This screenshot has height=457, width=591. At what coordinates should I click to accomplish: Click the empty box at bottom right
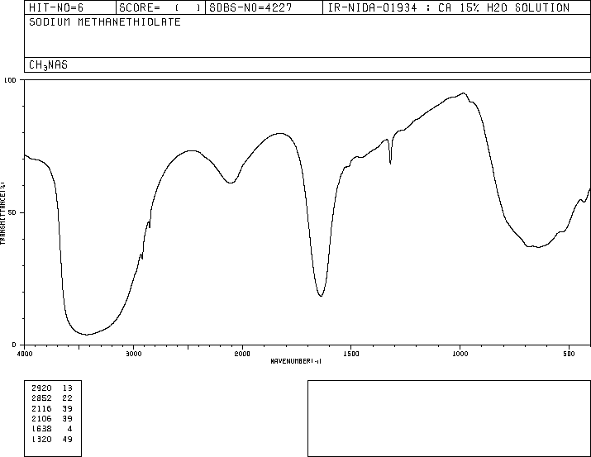click(449, 418)
